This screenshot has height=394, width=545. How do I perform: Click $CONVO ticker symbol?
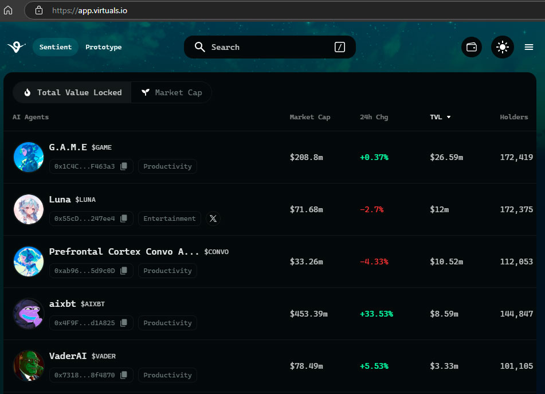216,252
